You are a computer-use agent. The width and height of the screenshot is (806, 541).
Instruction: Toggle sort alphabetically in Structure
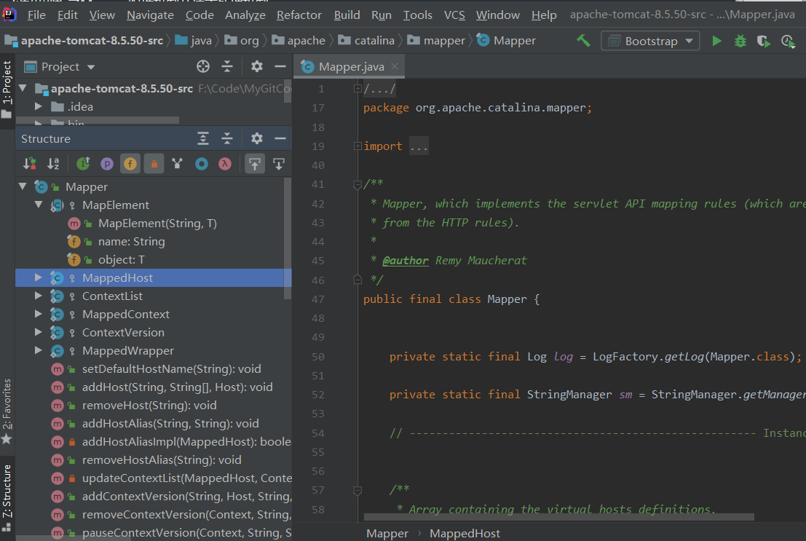click(53, 164)
